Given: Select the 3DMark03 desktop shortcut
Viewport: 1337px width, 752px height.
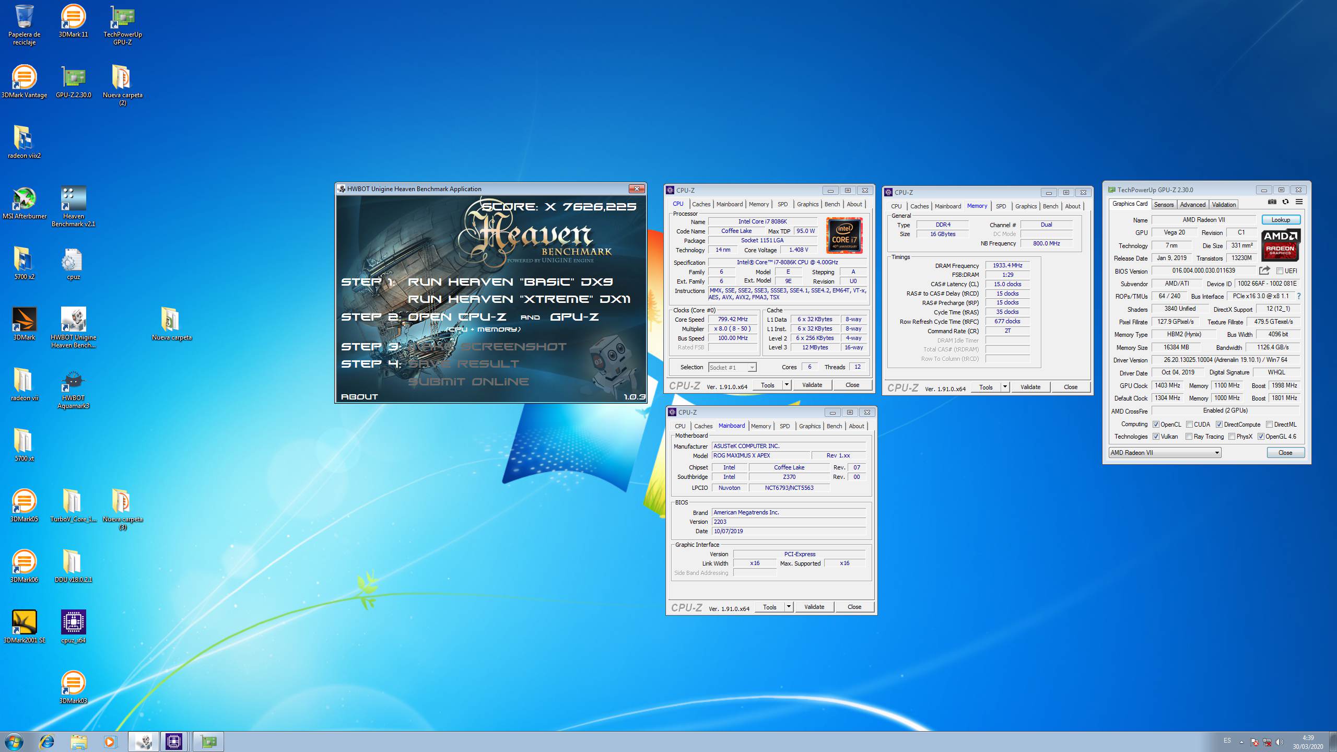Looking at the screenshot, I should (73, 687).
